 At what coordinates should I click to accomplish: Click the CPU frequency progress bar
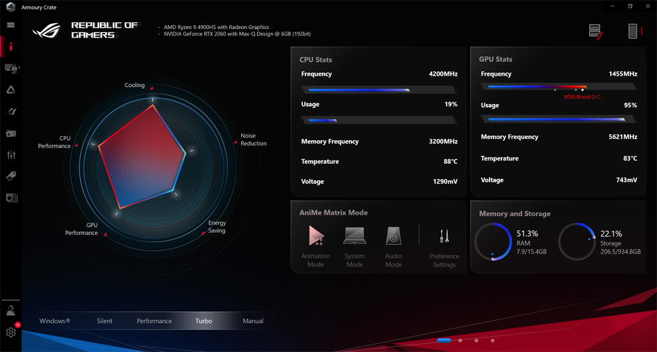pos(379,89)
